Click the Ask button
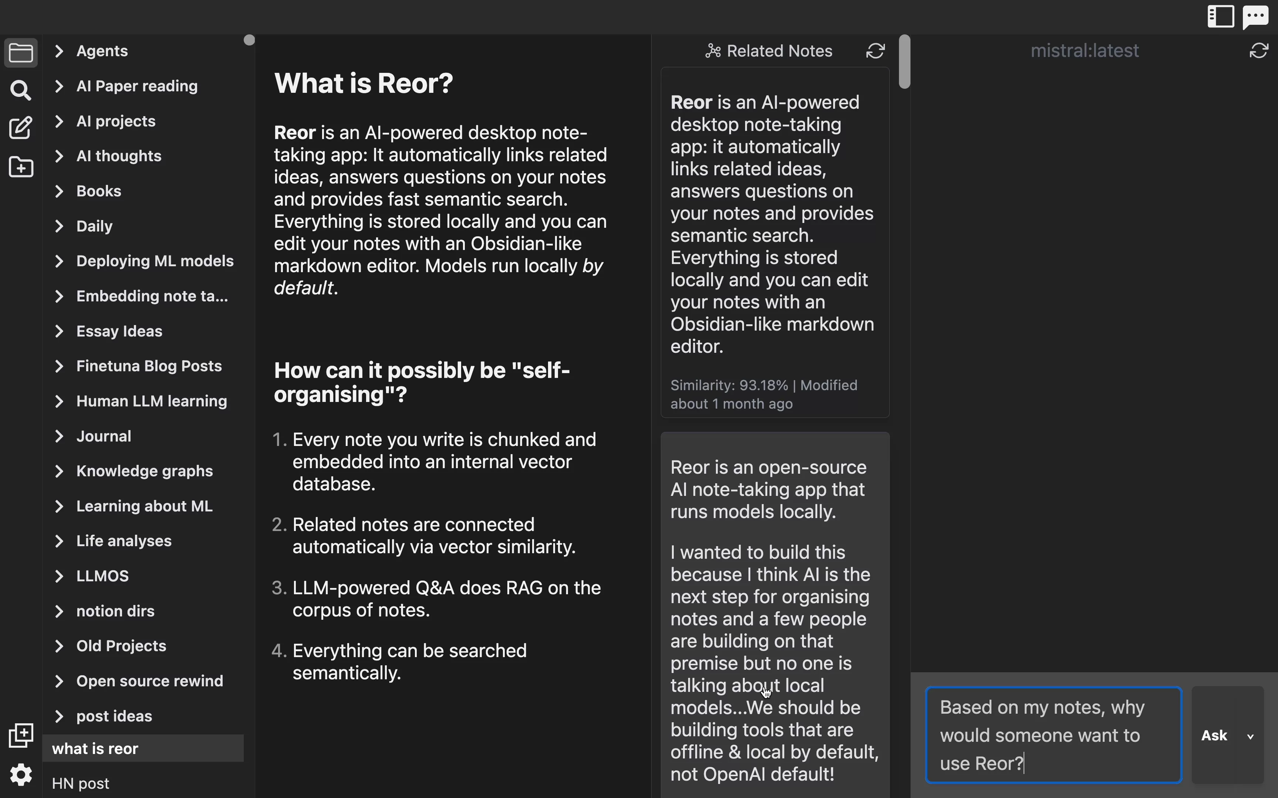The height and width of the screenshot is (798, 1278). coord(1214,735)
